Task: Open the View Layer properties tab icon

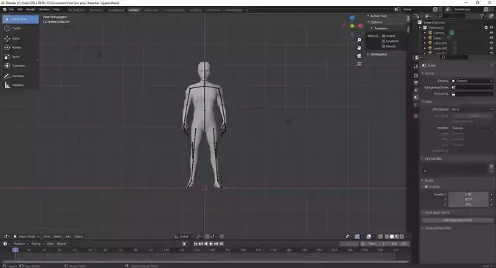Action: point(415,90)
